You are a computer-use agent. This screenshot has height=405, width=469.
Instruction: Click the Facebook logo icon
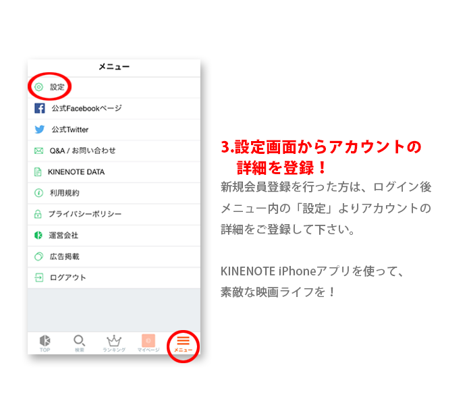point(40,108)
